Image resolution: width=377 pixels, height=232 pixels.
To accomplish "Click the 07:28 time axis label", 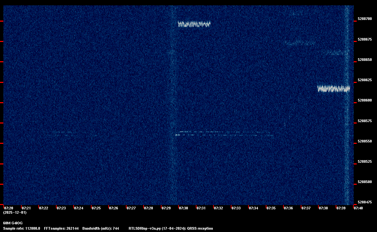I will click(149, 208).
